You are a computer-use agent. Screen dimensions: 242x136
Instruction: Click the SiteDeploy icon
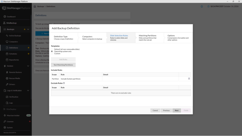pyautogui.click(x=4, y=109)
